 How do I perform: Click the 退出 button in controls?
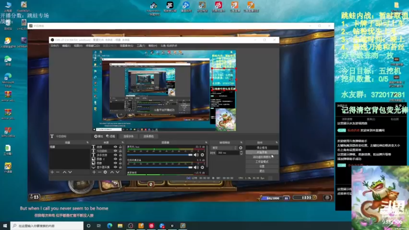[x=262, y=171]
